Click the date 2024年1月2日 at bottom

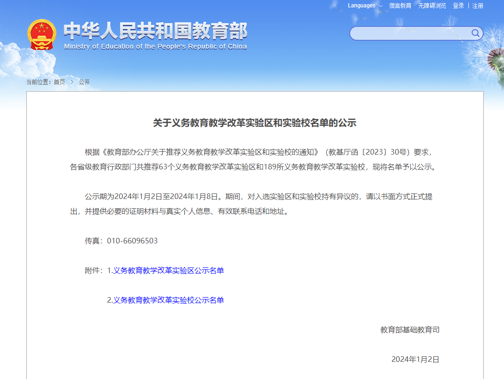click(415, 360)
